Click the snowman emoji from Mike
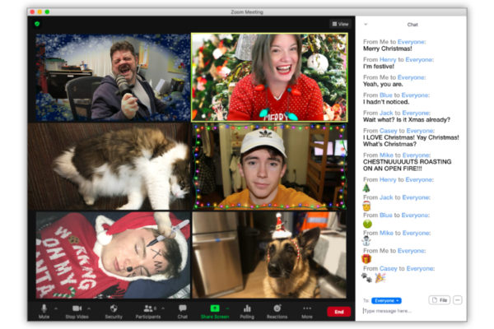 (366, 241)
